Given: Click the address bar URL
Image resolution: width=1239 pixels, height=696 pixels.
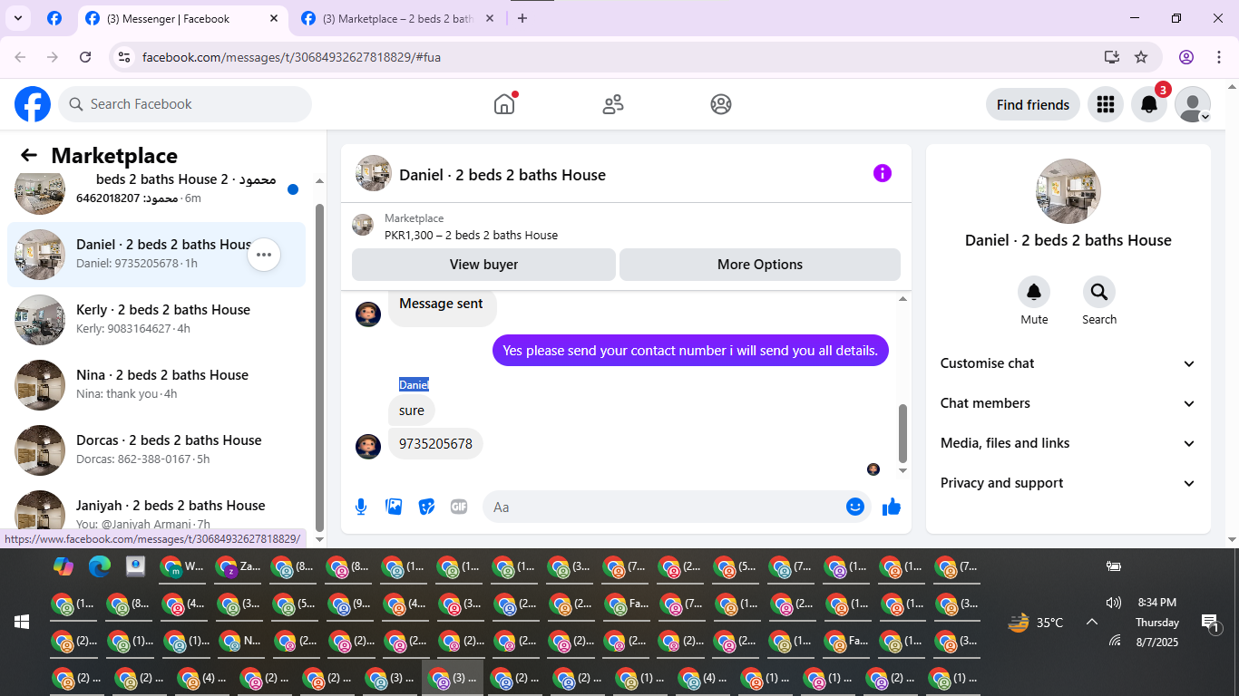Looking at the screenshot, I should coord(292,57).
